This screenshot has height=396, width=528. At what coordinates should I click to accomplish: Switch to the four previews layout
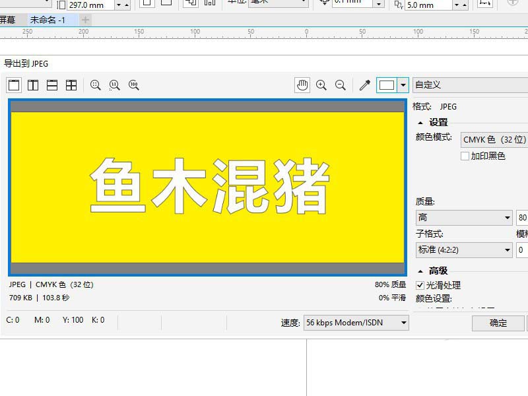click(x=71, y=85)
